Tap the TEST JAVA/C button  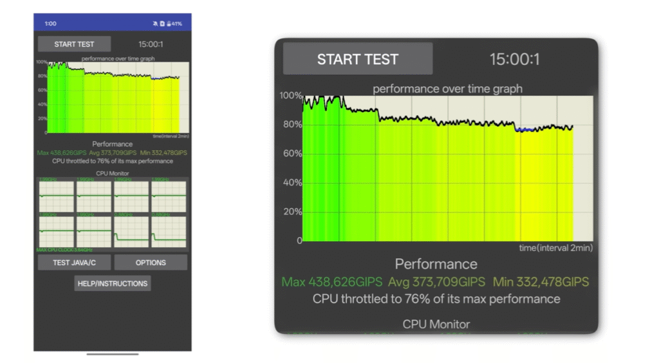coord(74,263)
